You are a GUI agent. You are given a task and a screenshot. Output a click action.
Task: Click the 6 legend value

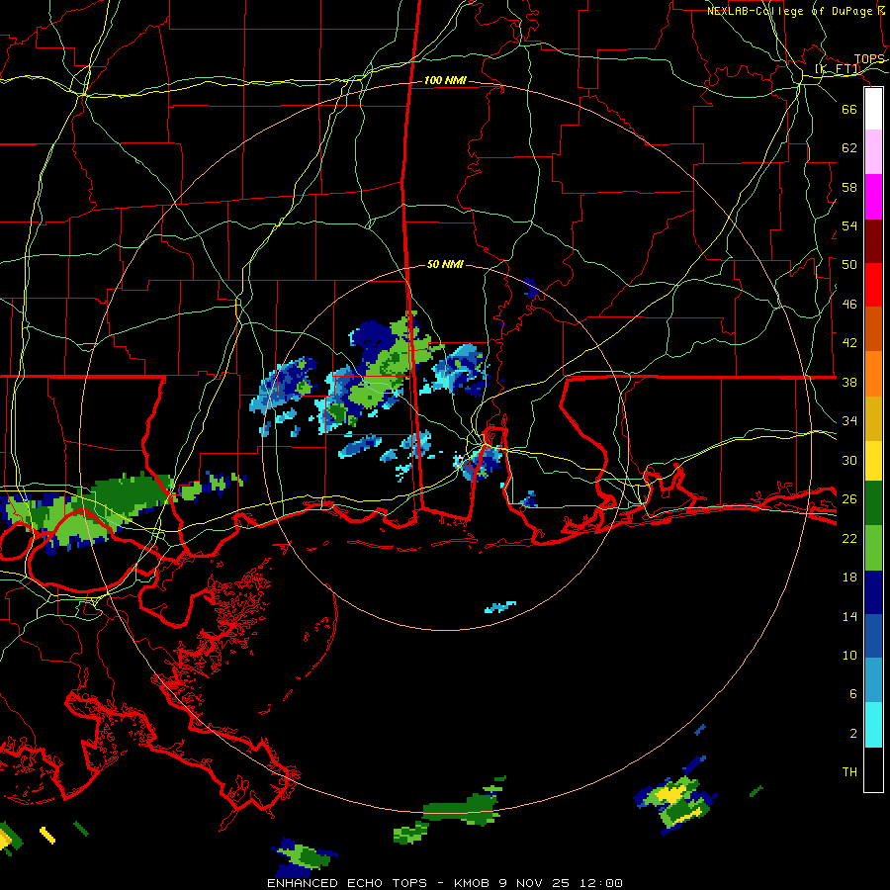coord(853,693)
